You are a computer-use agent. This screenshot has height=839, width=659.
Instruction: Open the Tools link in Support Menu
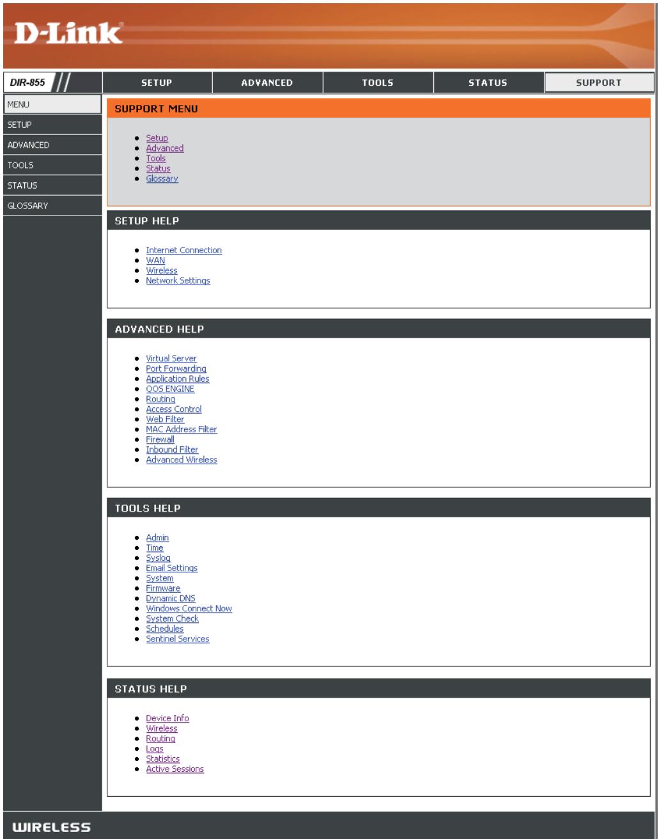(x=155, y=159)
